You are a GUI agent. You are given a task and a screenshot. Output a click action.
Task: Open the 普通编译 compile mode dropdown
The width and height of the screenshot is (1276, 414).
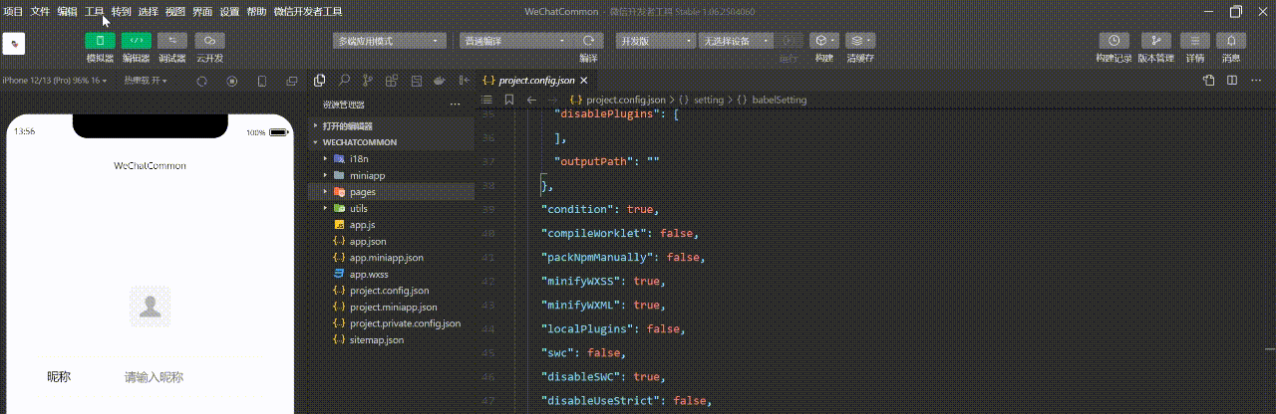[516, 41]
